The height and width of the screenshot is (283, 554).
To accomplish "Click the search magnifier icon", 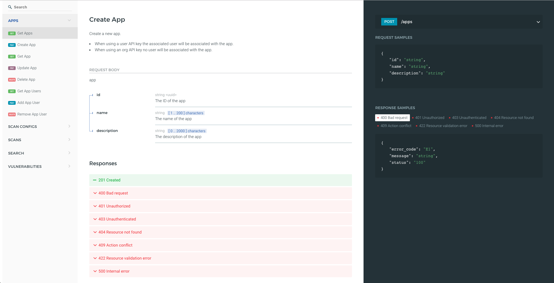I will coord(10,7).
